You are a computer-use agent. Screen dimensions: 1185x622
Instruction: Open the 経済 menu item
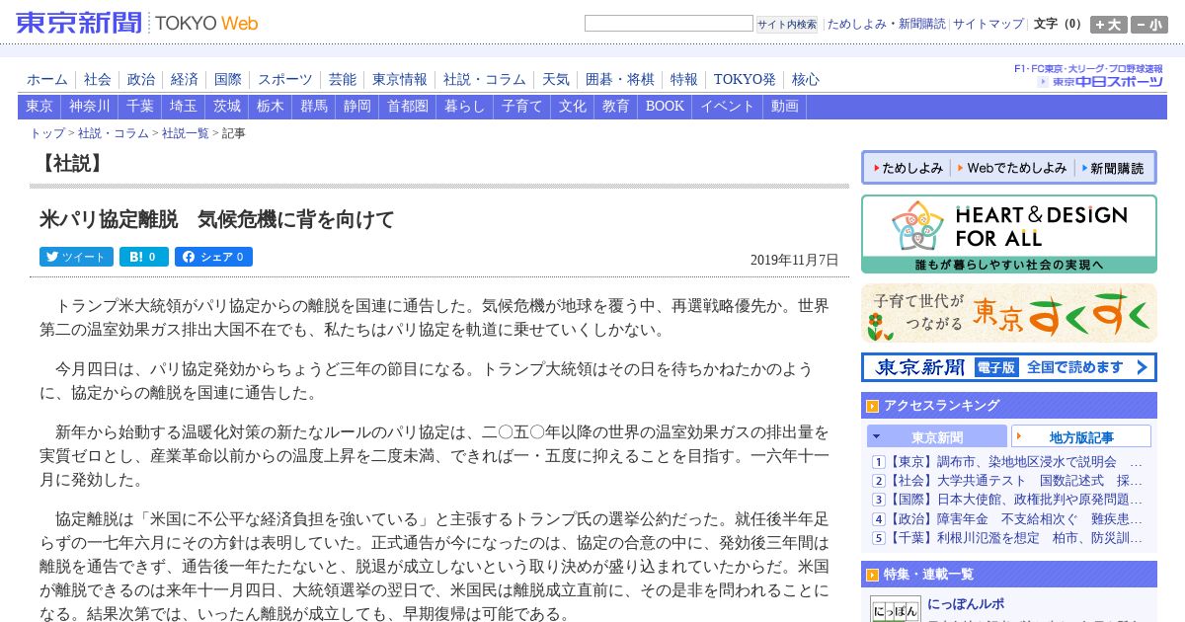185,79
